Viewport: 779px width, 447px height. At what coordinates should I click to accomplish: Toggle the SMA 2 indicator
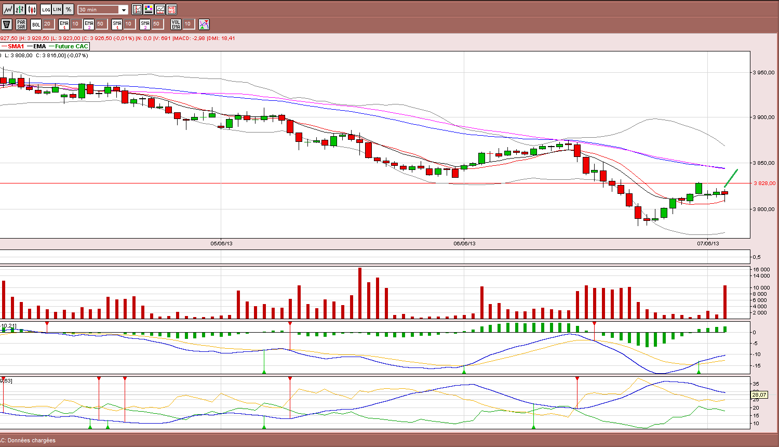point(145,24)
